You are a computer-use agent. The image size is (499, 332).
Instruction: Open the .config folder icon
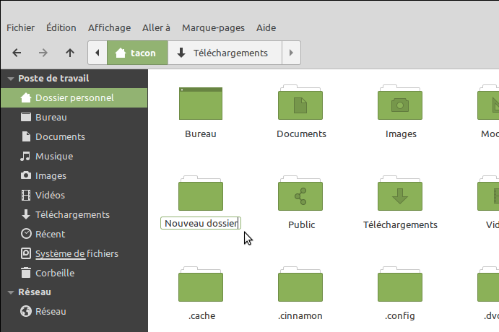click(400, 286)
